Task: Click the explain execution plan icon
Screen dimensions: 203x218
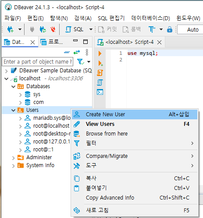Action: [x=100, y=82]
